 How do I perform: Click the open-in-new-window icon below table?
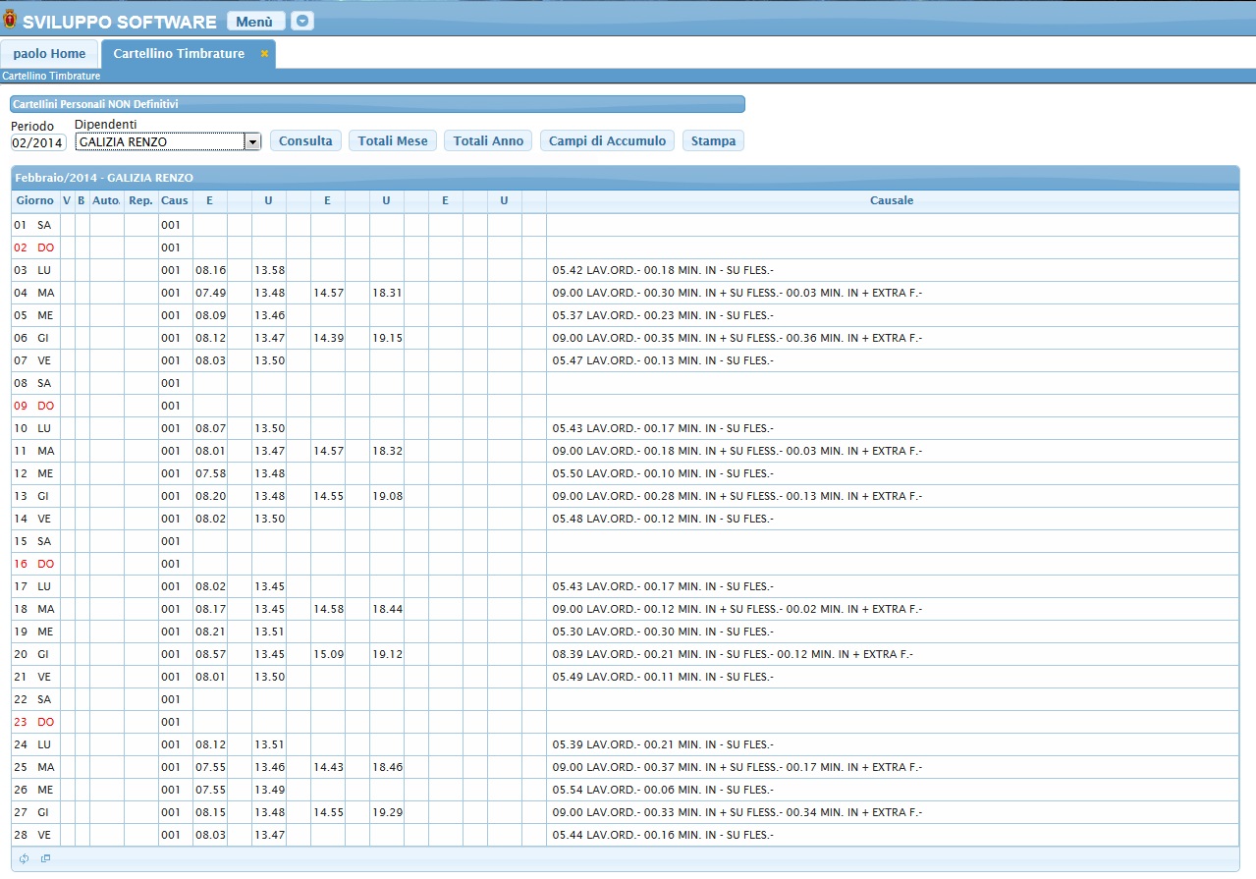tap(45, 858)
